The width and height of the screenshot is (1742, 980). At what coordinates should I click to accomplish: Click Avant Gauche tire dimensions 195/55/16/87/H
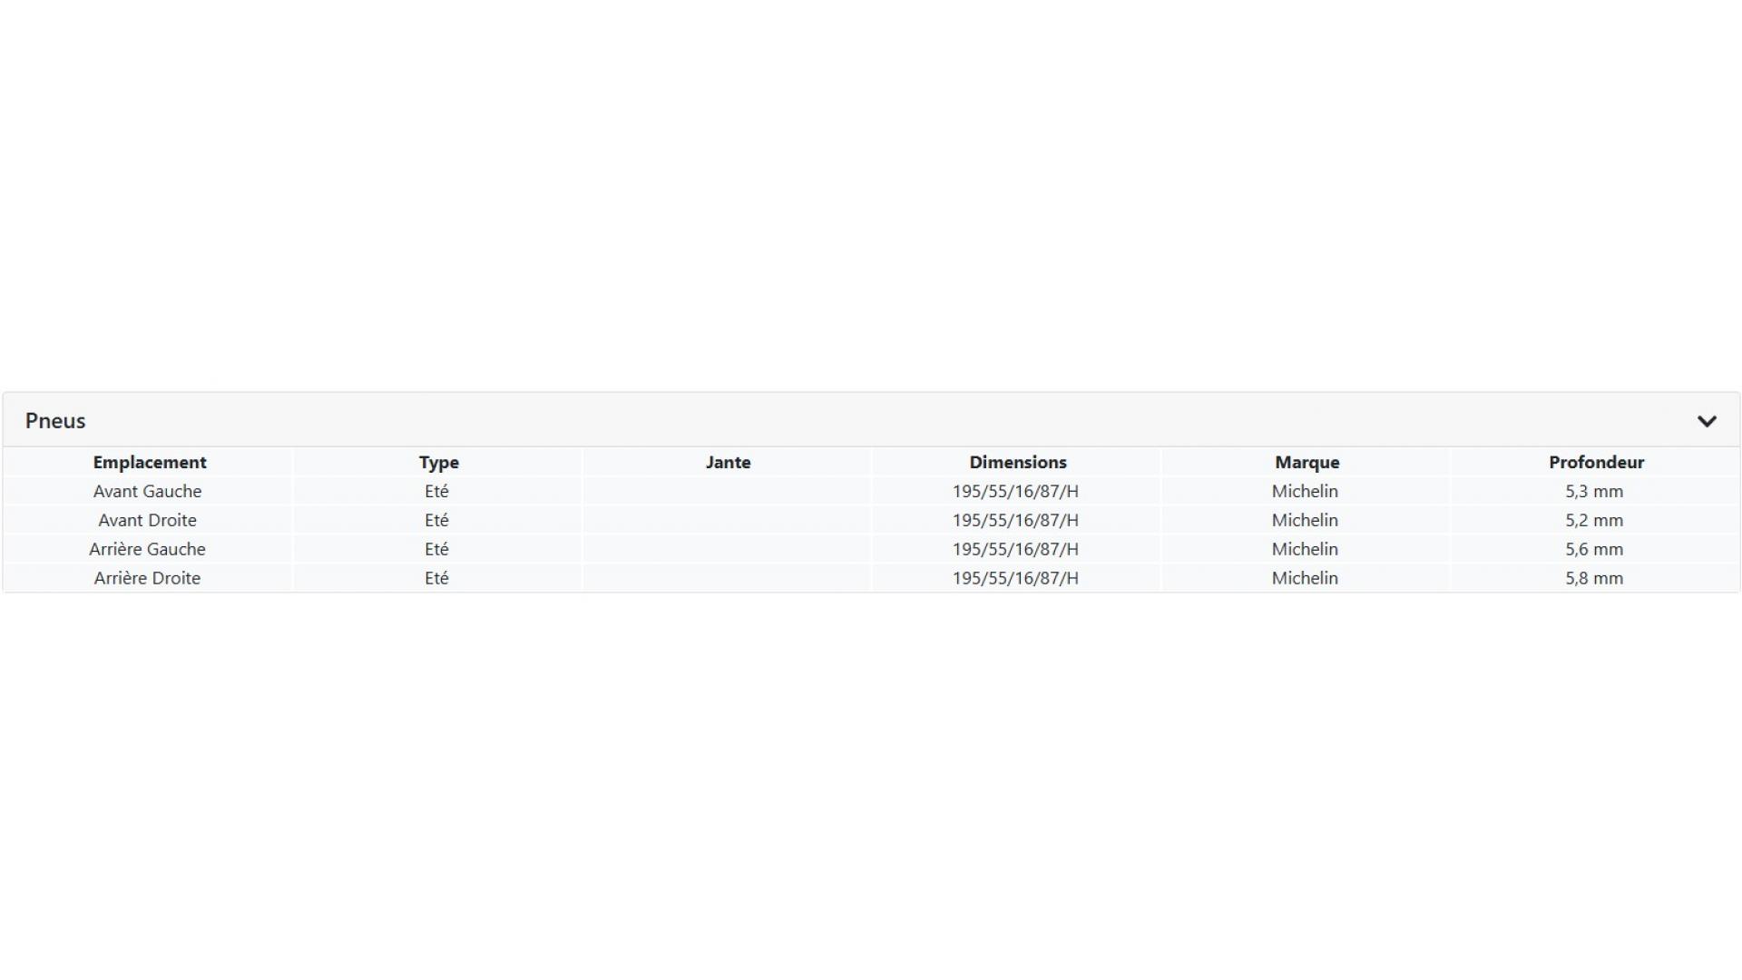1015,492
